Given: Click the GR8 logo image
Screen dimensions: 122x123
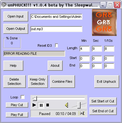Looking at the screenshot, I should 104,23.
